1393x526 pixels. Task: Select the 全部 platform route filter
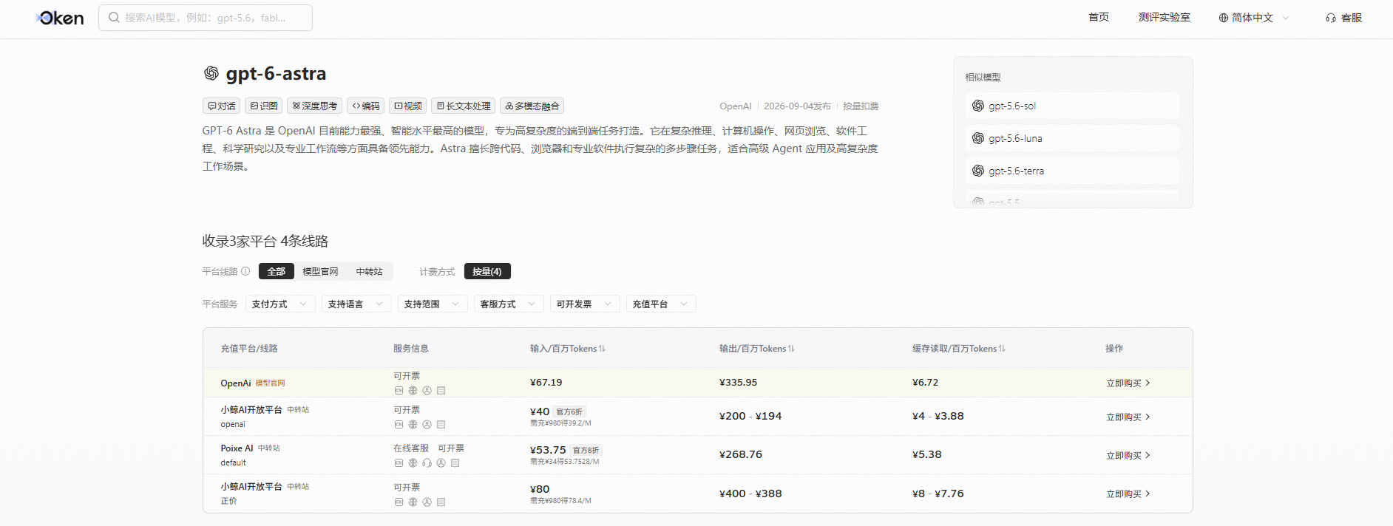[x=276, y=271]
